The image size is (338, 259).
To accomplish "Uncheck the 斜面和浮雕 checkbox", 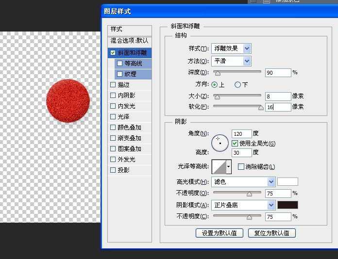I will [x=113, y=53].
